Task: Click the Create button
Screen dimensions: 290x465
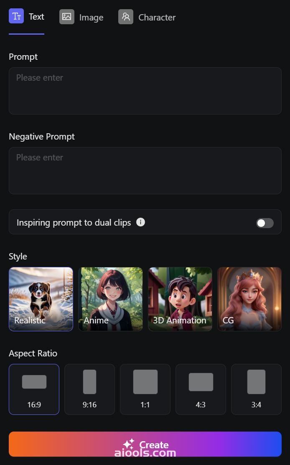Action: [145, 444]
